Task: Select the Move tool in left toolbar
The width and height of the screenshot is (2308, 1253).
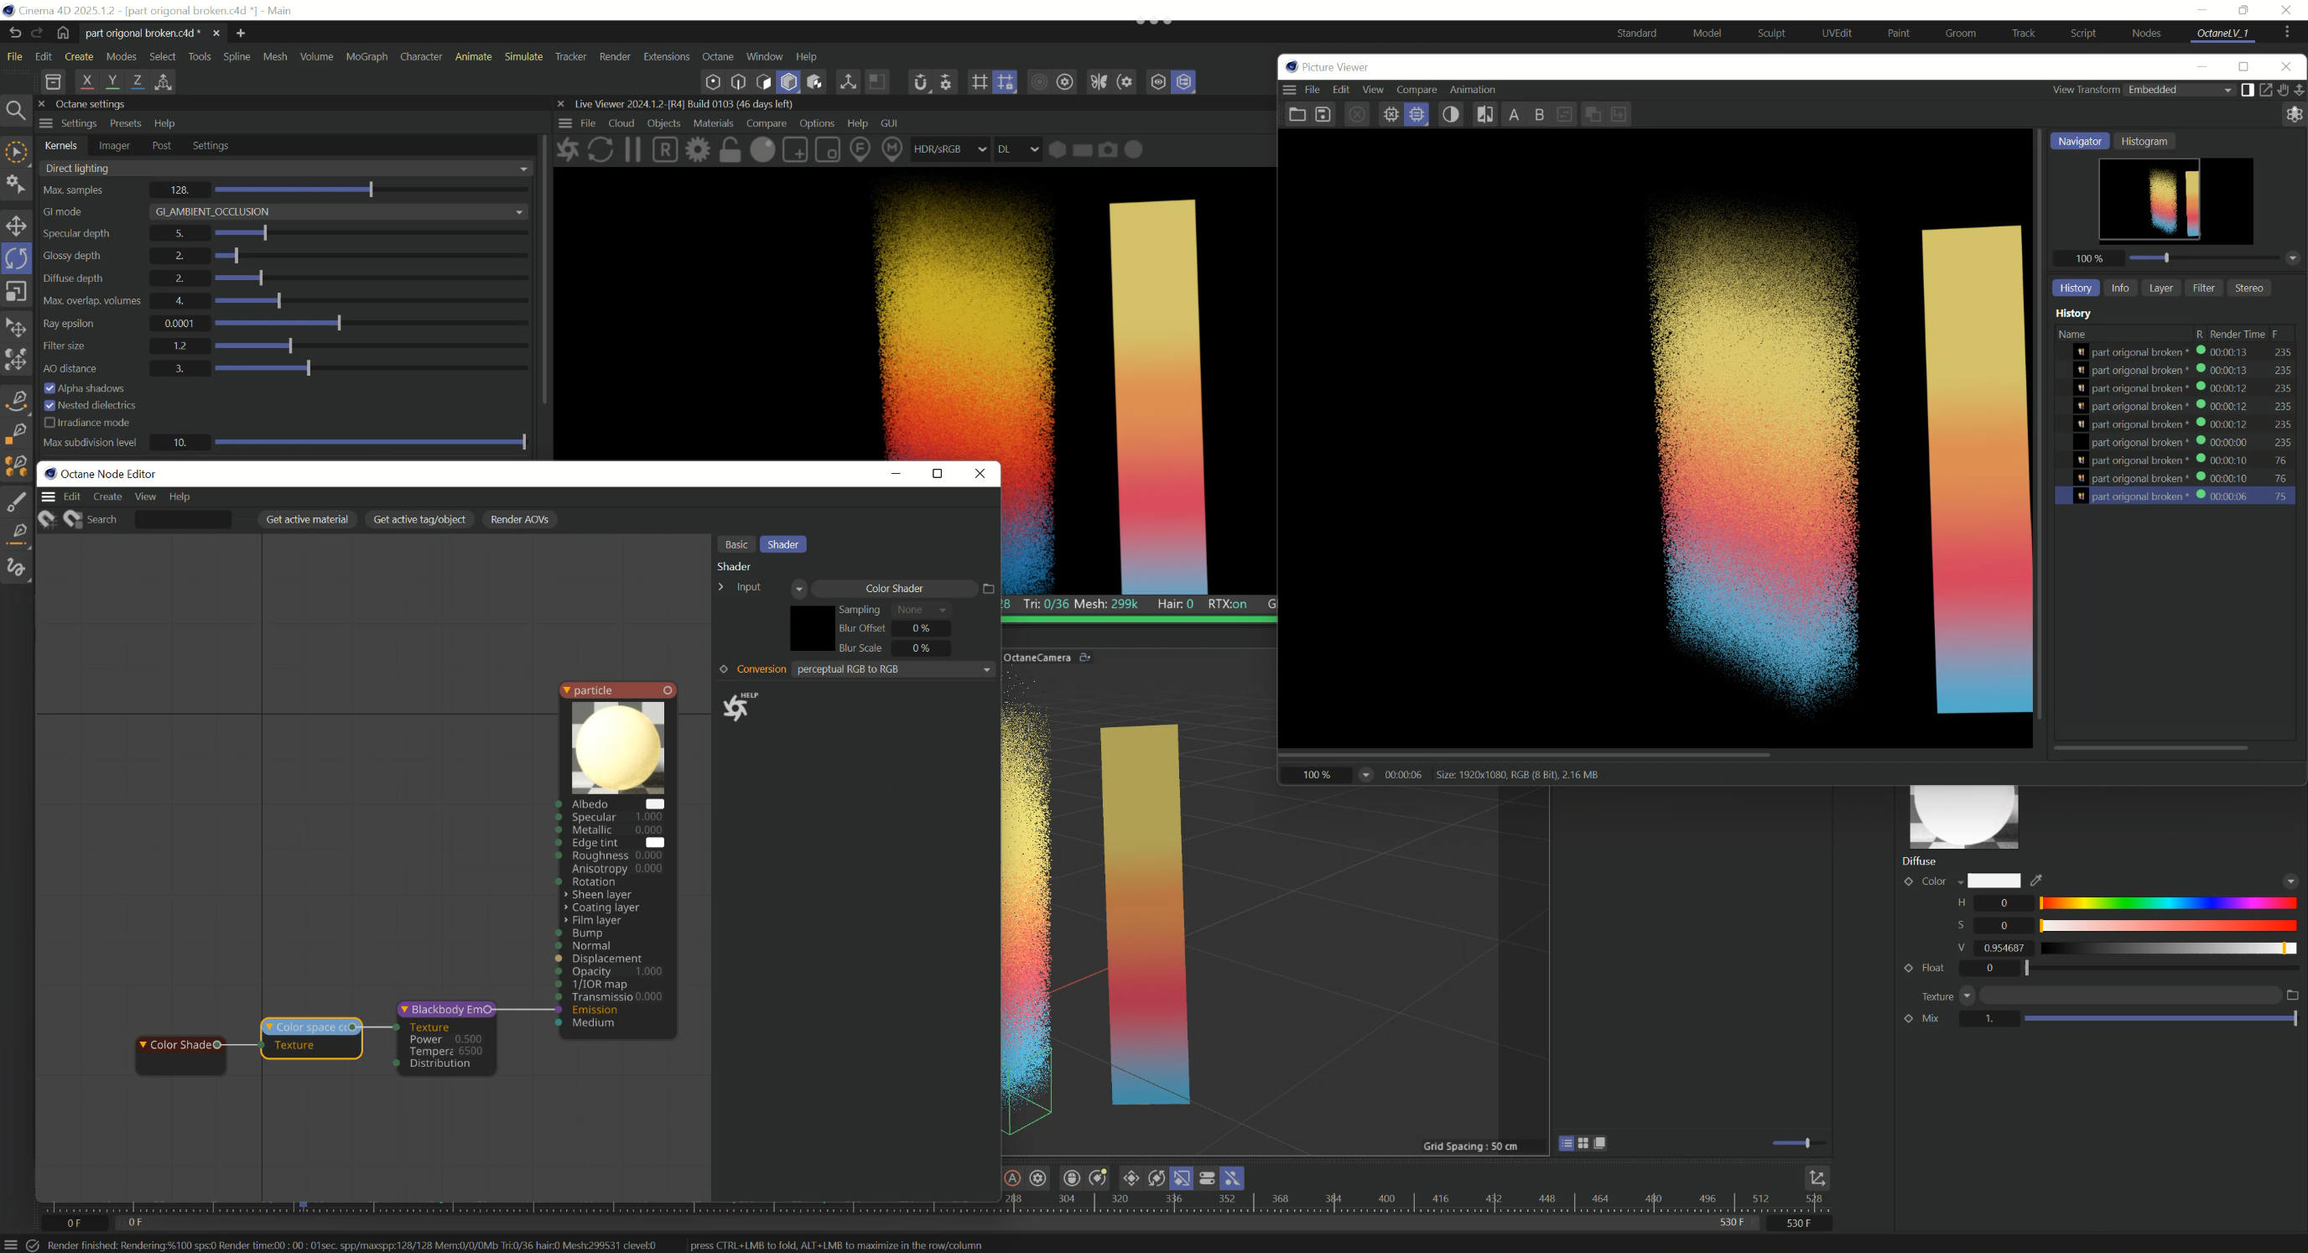Action: tap(16, 225)
